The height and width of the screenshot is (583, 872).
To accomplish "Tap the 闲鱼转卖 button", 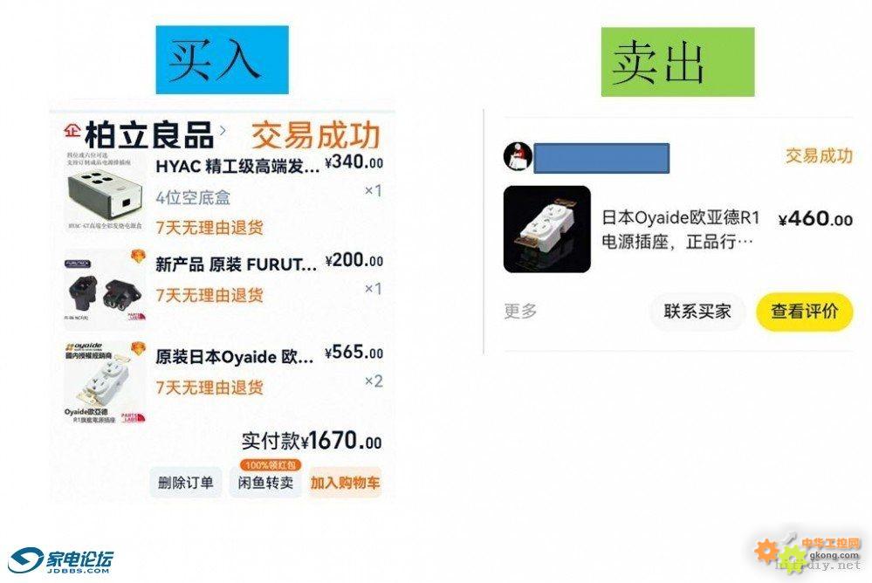I will click(265, 483).
